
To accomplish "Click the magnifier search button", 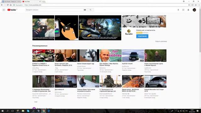I will tap(90, 10).
